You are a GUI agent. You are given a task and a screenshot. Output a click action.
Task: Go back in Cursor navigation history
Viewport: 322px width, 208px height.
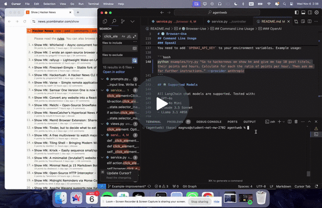pos(162,13)
